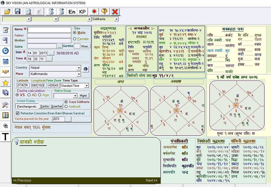Toggle the Refraction Correction checkbox

[x=18, y=113]
